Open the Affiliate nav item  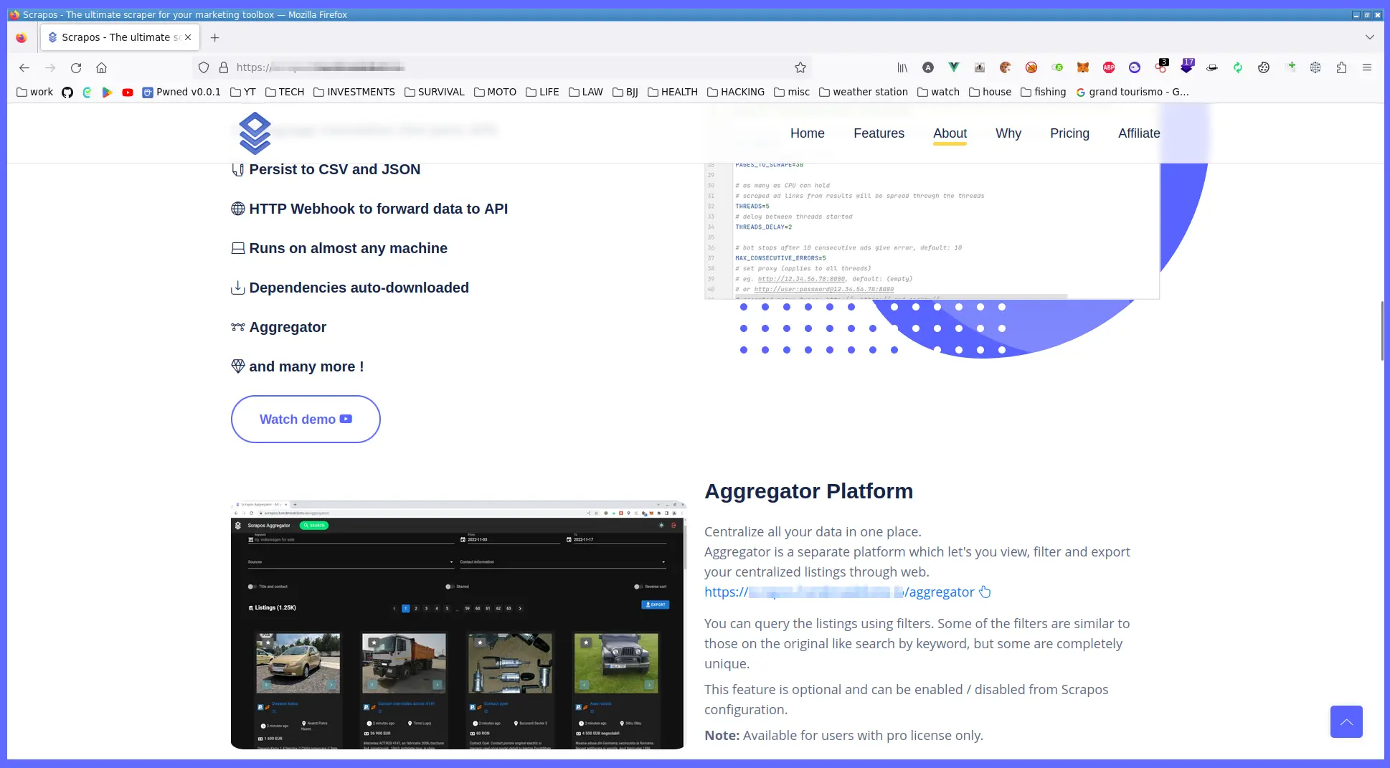coord(1139,133)
